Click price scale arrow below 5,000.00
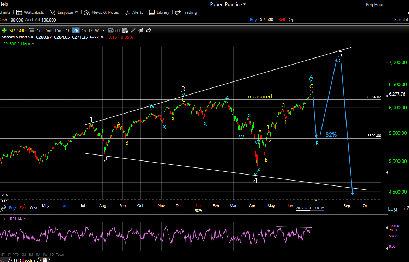The image size is (409, 262). click(x=387, y=172)
